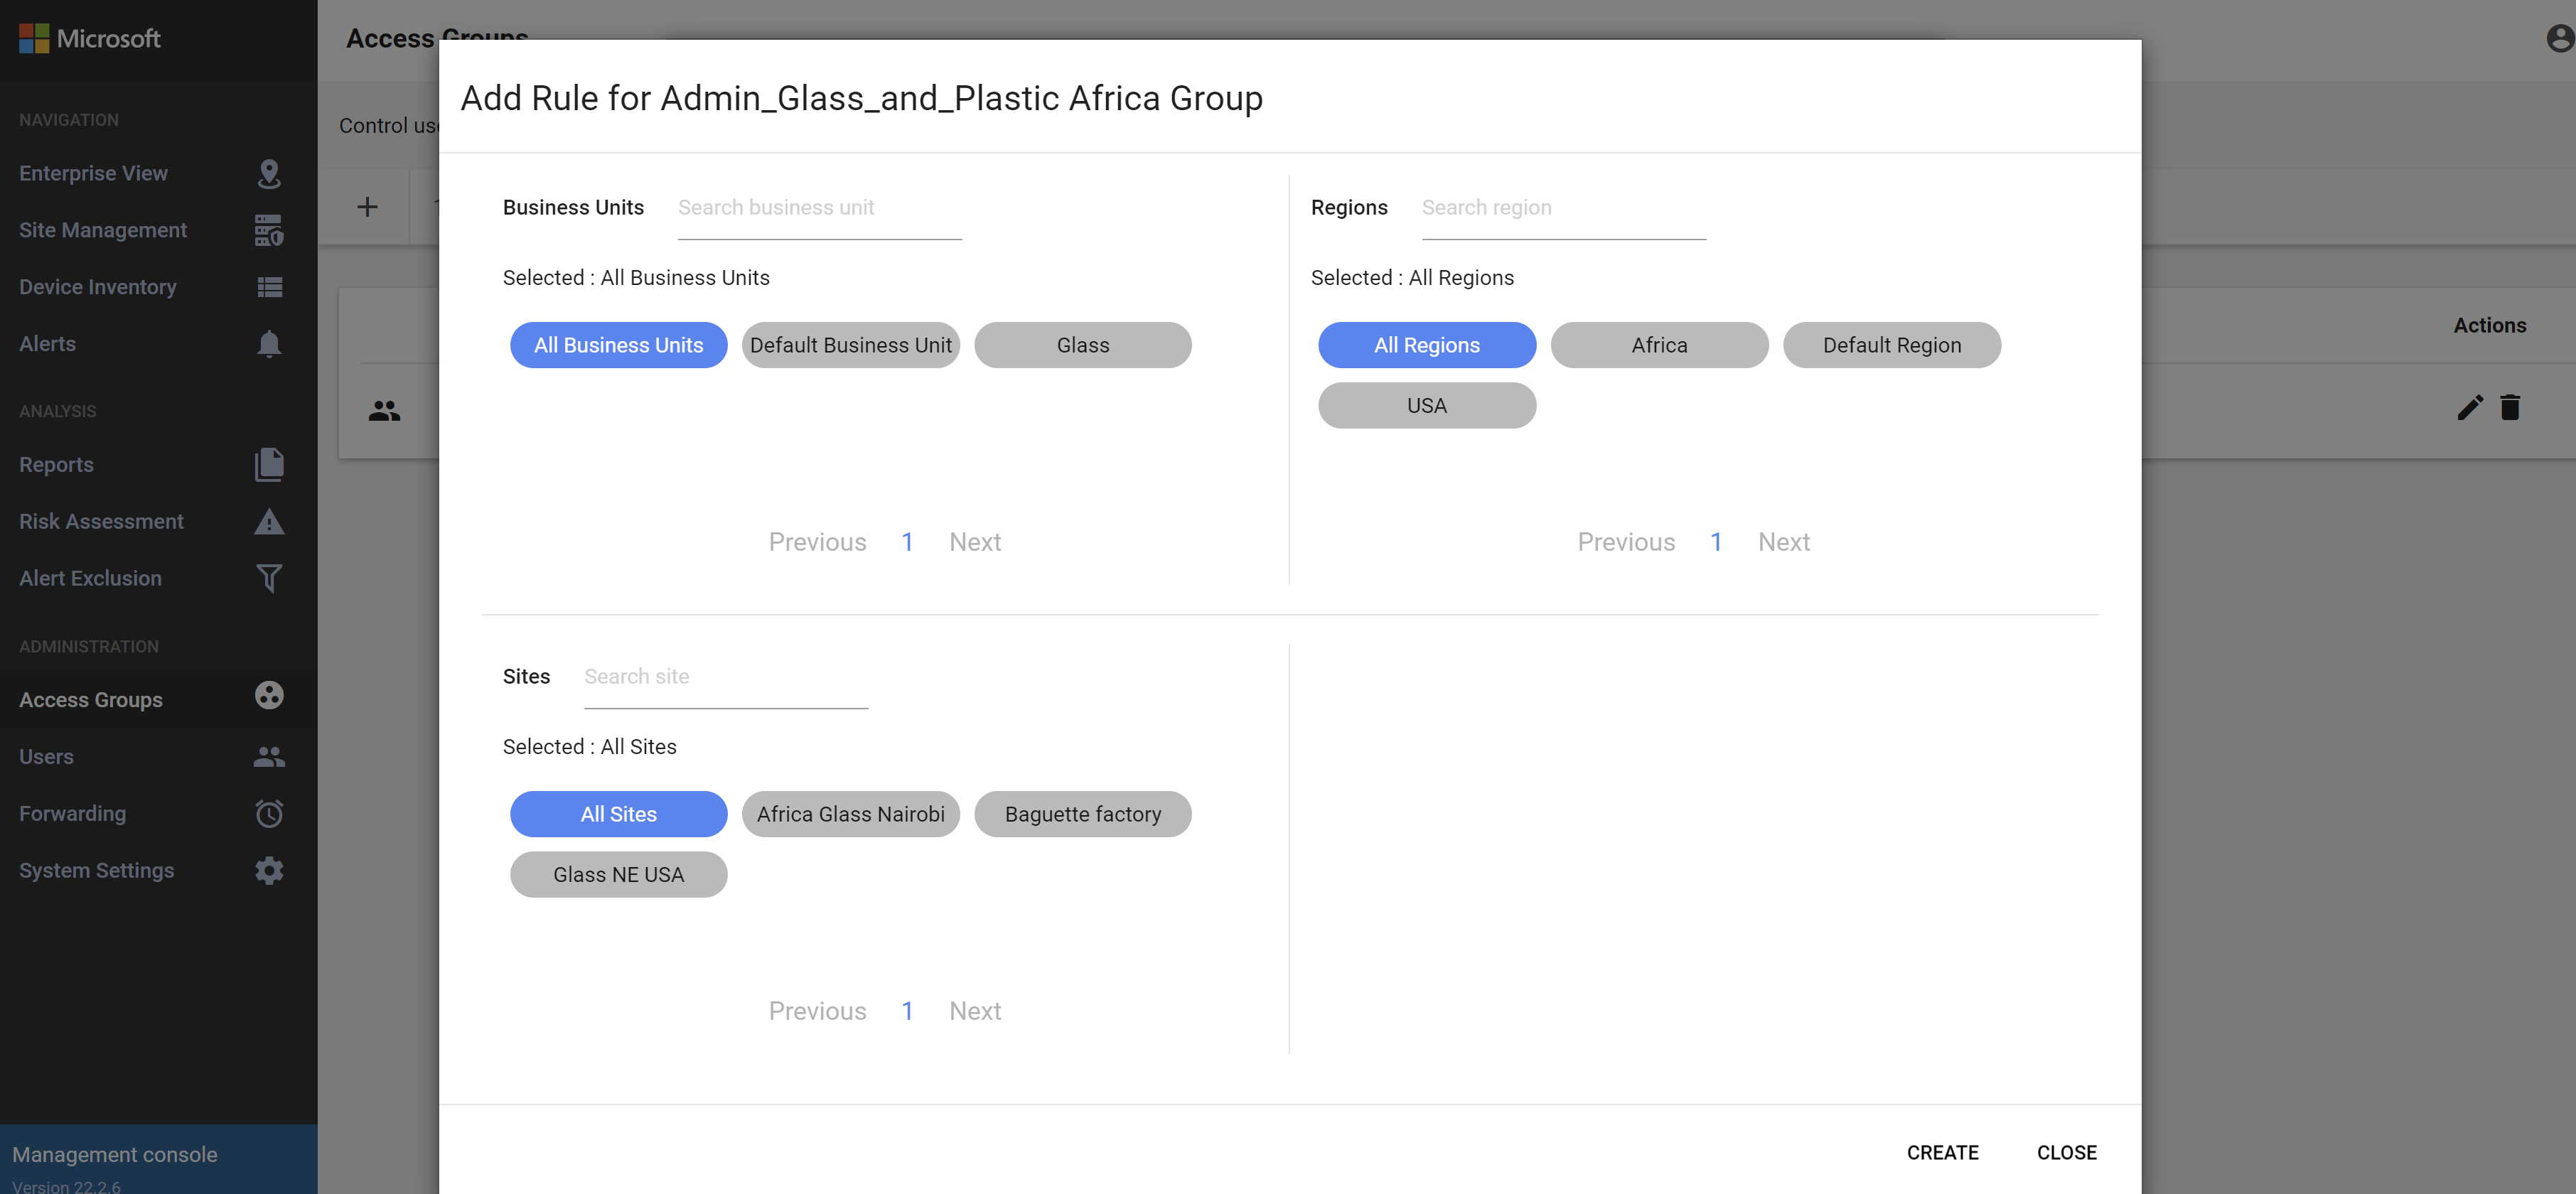Open Forwarding in the sidebar menu
This screenshot has height=1194, width=2576.
(72, 813)
